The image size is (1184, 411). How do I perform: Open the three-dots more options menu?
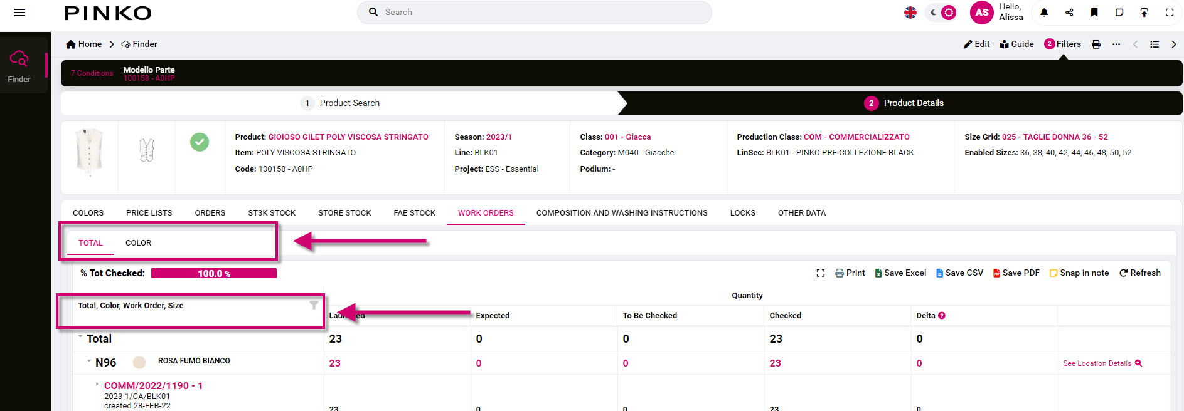pos(1116,44)
